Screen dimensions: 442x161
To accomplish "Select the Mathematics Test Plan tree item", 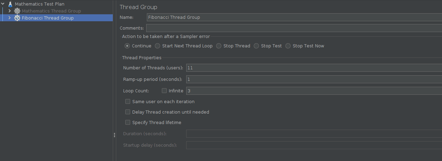I will (39, 4).
